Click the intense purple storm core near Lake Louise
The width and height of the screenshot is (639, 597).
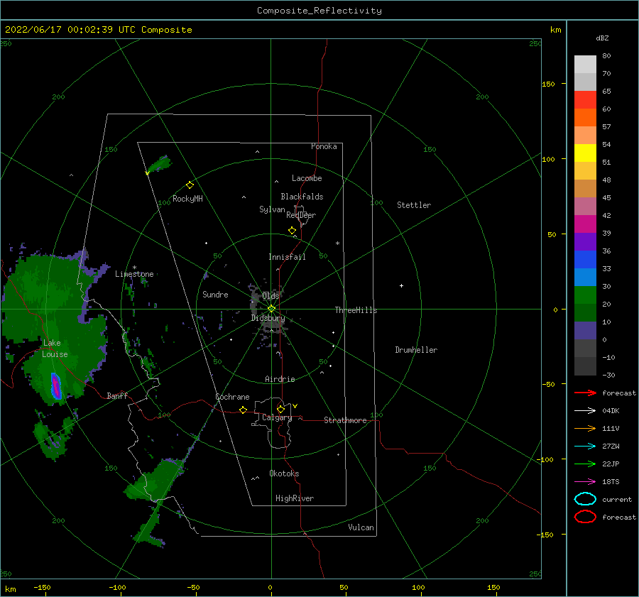click(55, 385)
